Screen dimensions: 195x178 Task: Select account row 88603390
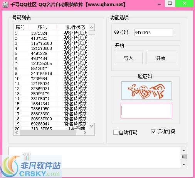pos(51,114)
